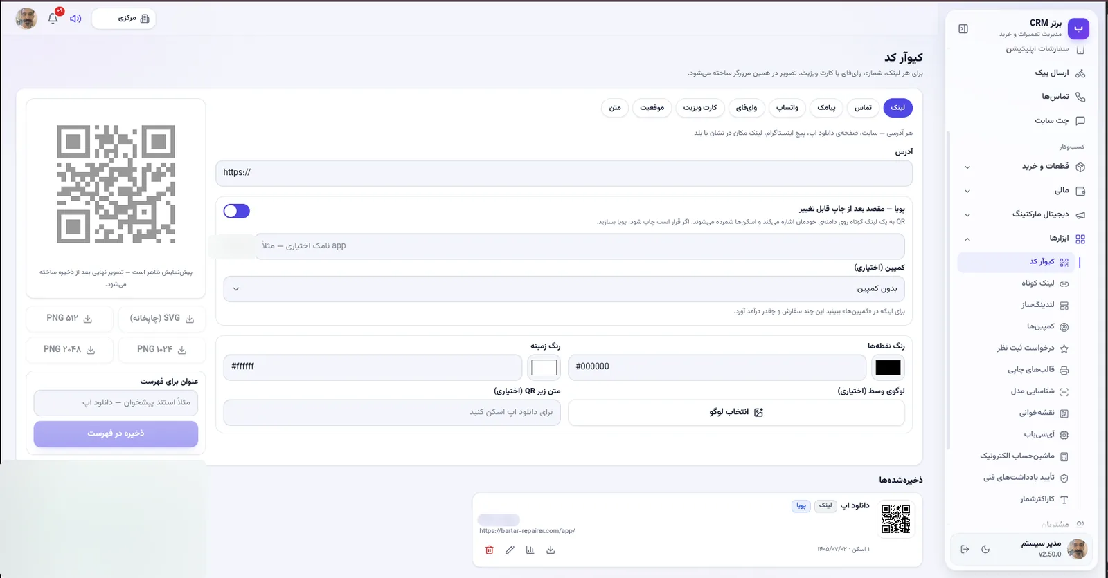
Task: Delete saved دانلود اپ QR
Action: click(490, 550)
